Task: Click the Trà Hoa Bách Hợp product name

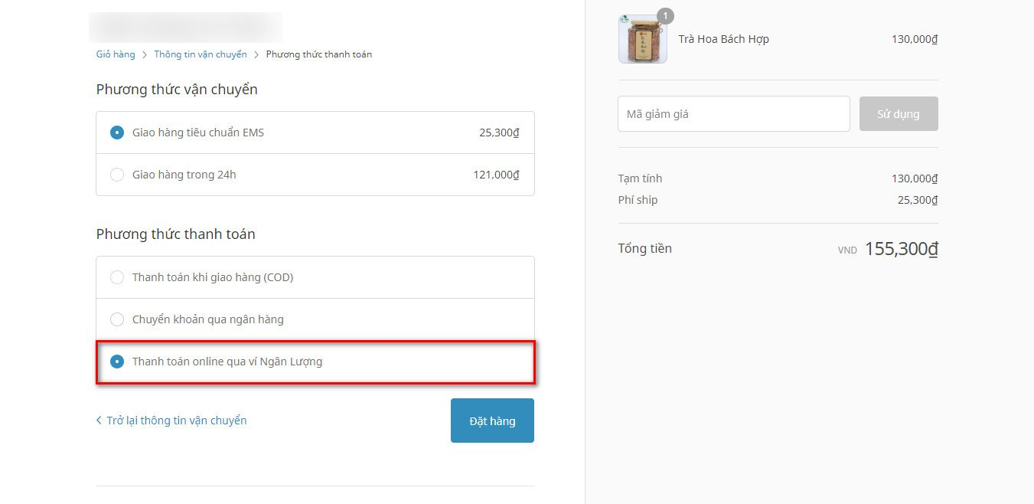Action: [x=723, y=39]
